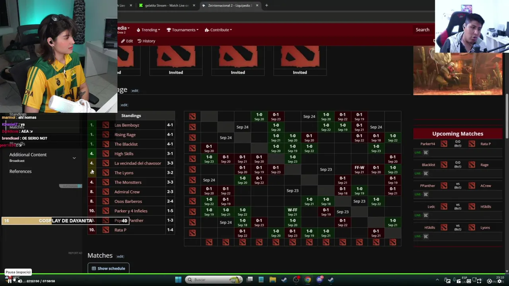Open the Kick stream icon for HSkills vs Lyons
509x286 pixels.
[x=426, y=236]
